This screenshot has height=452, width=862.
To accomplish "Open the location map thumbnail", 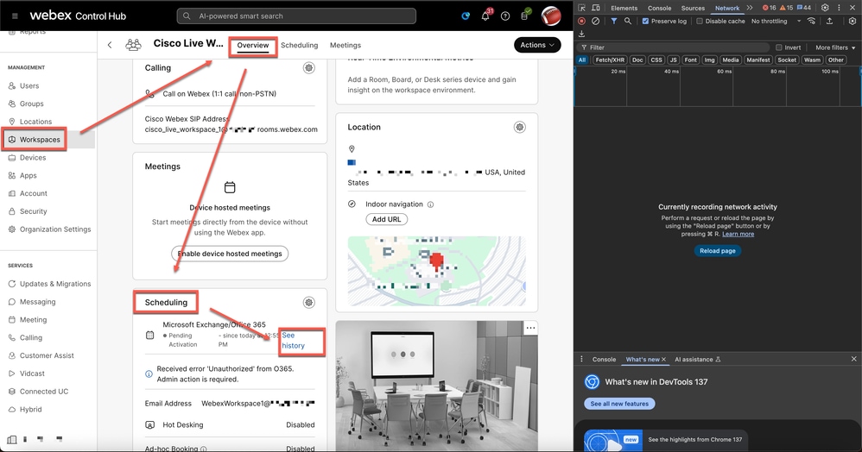I will [x=436, y=272].
